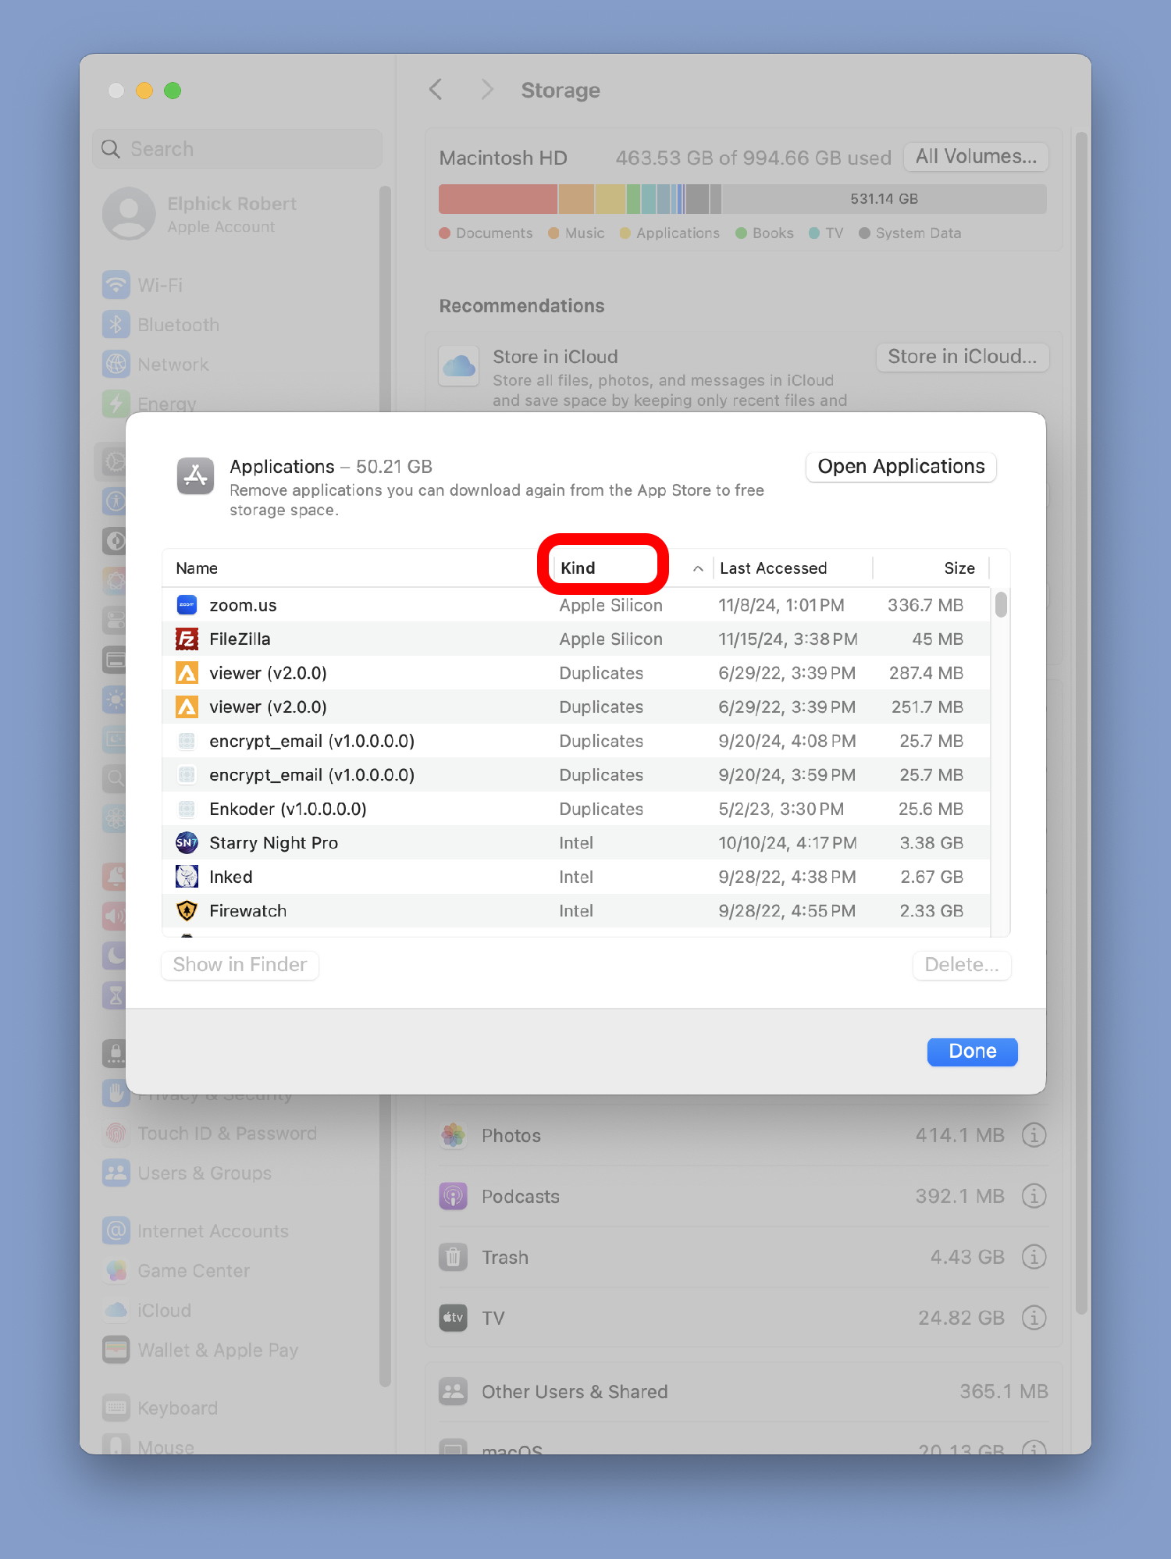This screenshot has width=1171, height=1559.
Task: Click the iCloud cloud icon in Recommendations
Action: [x=459, y=366]
